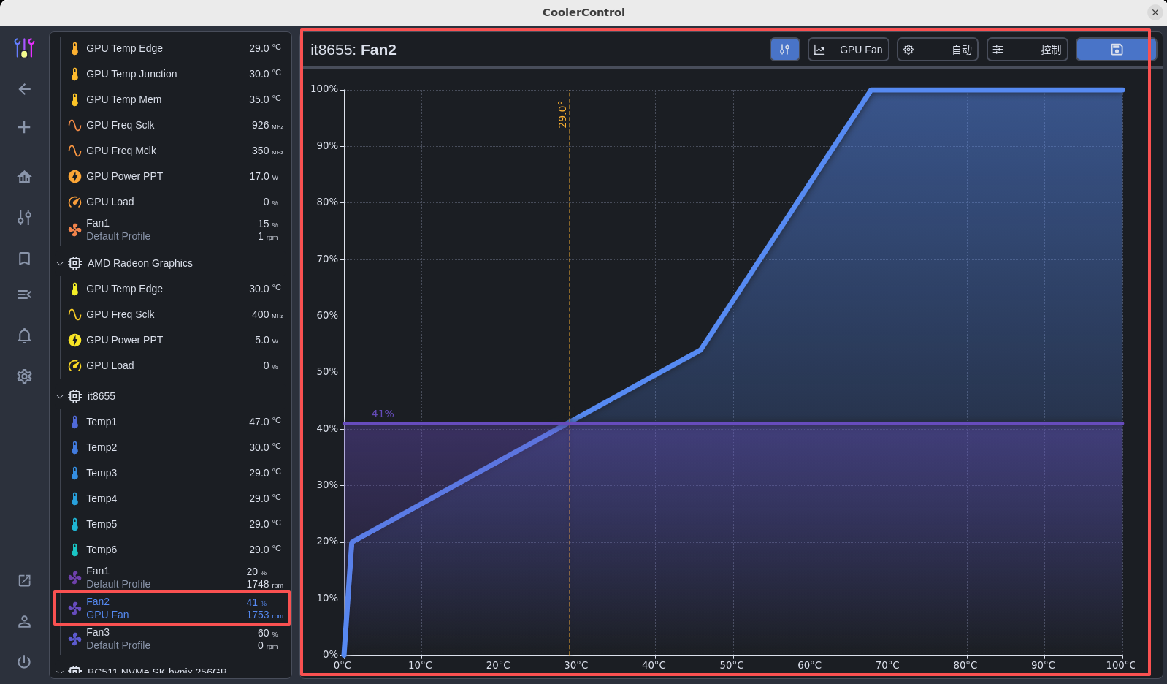Select Temp1 sensor at 47.0 °C
Viewport: 1167px width, 684px height.
172,422
